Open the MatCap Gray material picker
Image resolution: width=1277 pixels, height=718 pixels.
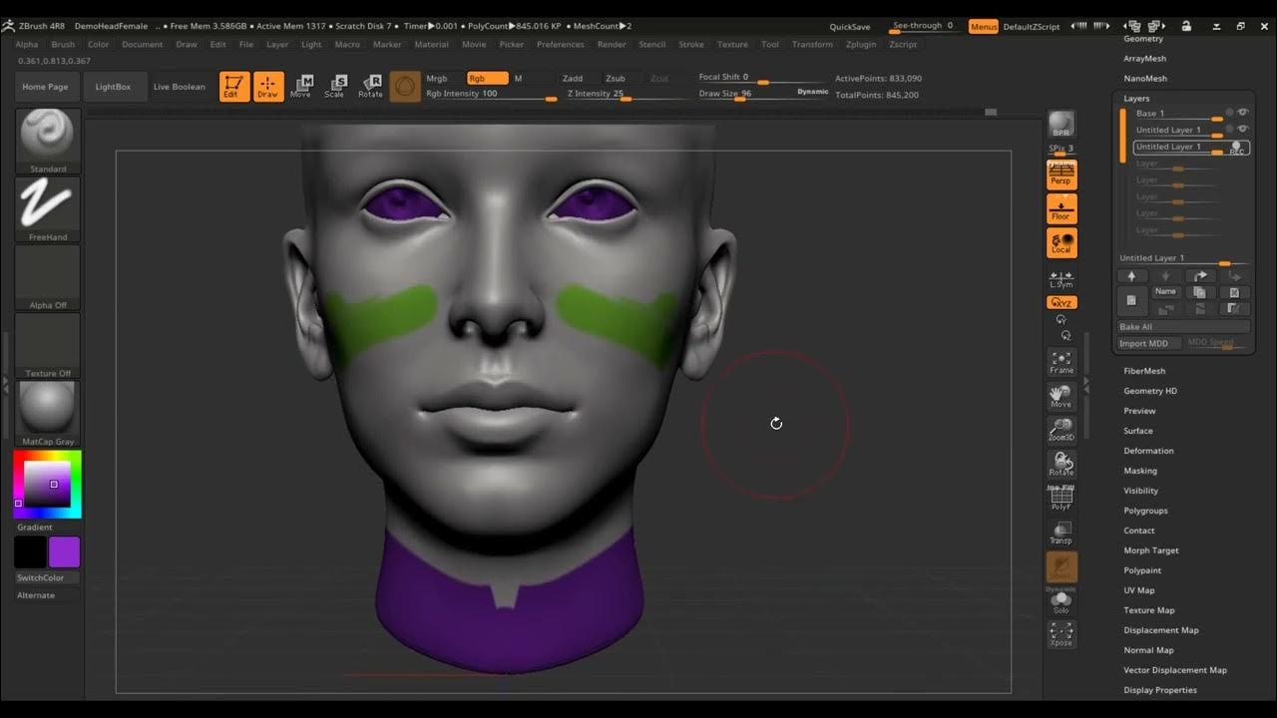click(48, 413)
